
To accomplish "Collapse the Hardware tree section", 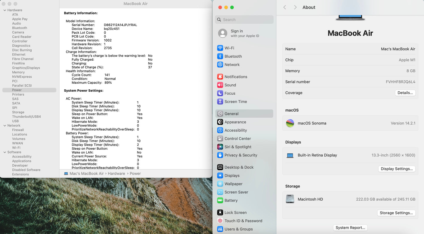I will point(5,10).
